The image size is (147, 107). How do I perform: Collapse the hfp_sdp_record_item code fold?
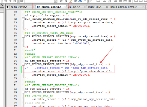[23, 64]
